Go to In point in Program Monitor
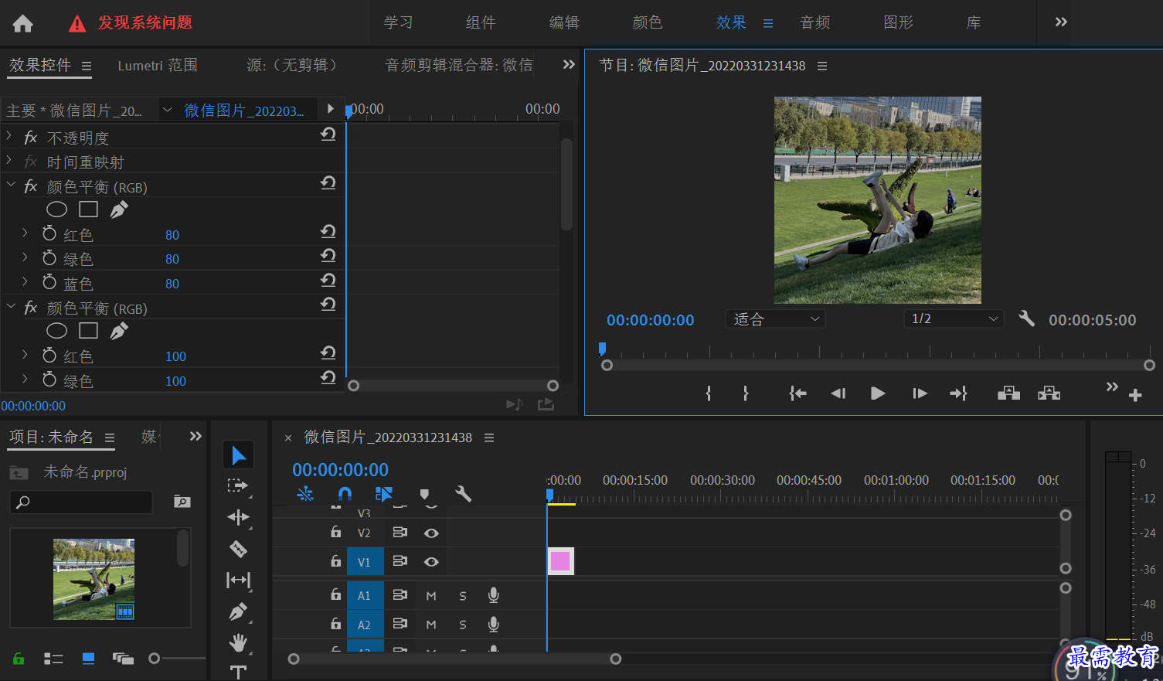Viewport: 1163px width, 681px height. [x=797, y=393]
